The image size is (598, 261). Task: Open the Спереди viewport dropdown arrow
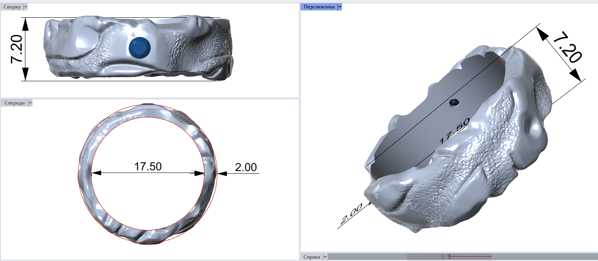coord(30,103)
